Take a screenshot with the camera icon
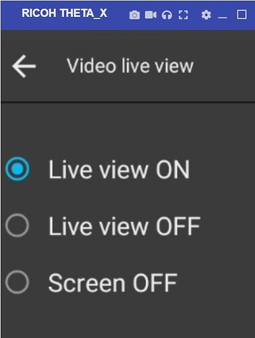The image size is (255, 338). [134, 15]
